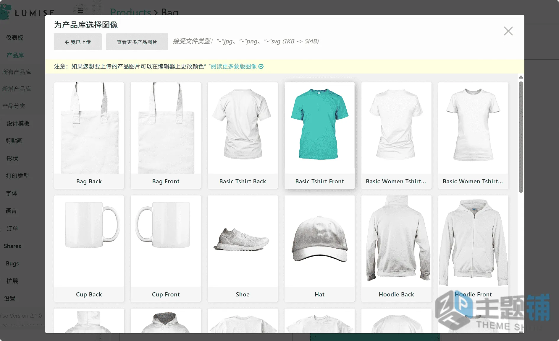This screenshot has height=341, width=559.
Task: Go to 新增产品库 submenu item
Action: point(17,89)
